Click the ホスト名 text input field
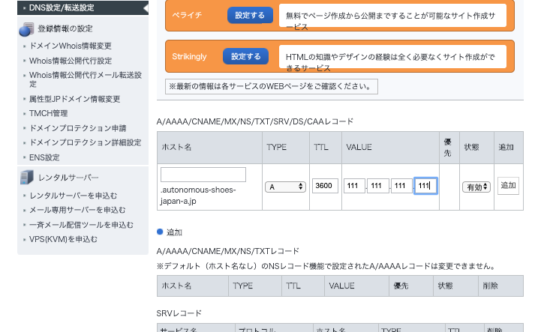538x332 pixels. click(x=203, y=175)
